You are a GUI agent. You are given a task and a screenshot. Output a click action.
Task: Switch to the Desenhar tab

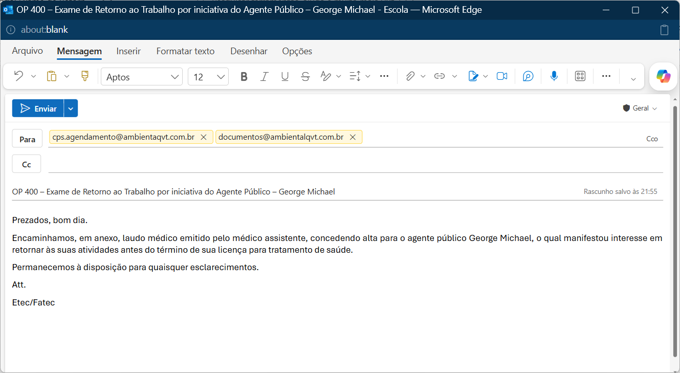(249, 51)
